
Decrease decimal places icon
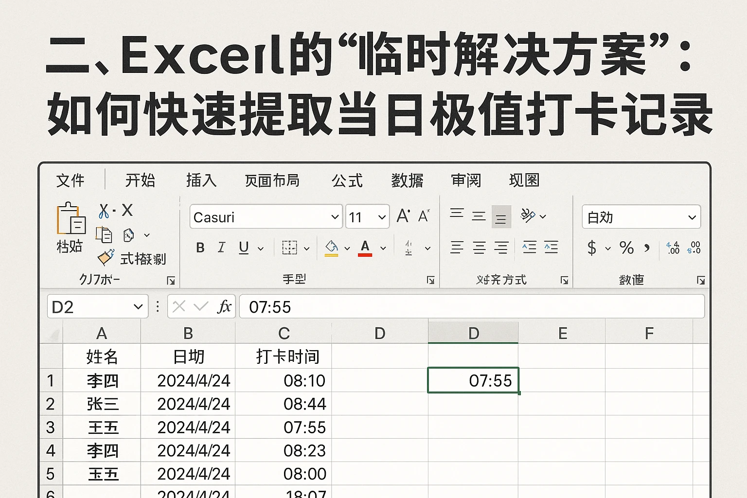[x=694, y=248]
